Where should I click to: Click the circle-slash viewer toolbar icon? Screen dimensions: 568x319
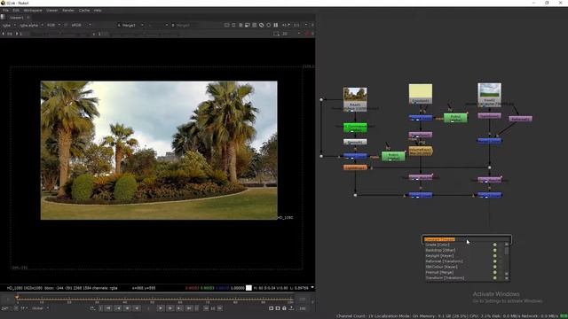(261, 26)
